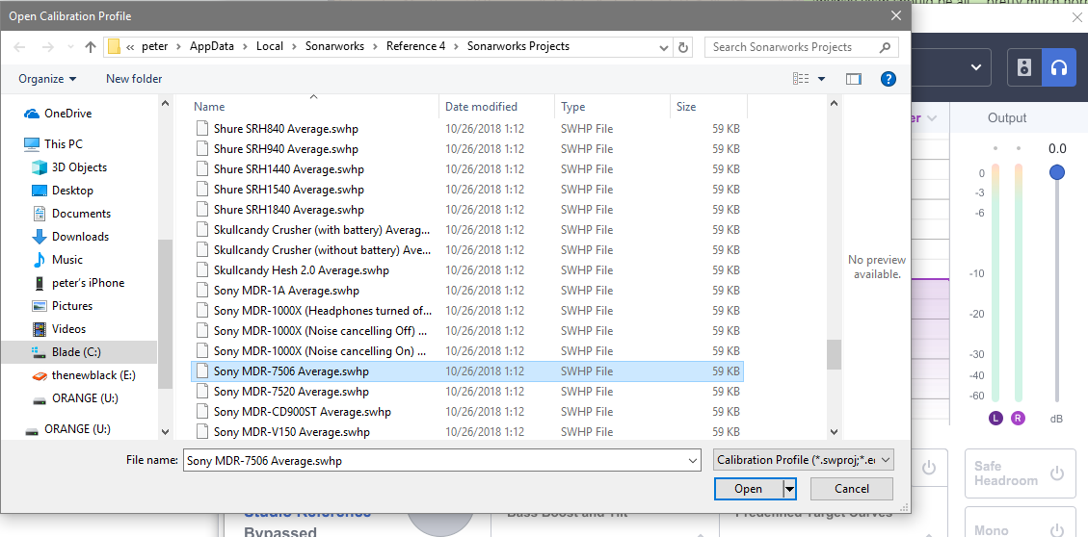Viewport: 1088px width, 537px height.
Task: Show the preview pane icon
Action: coord(853,79)
